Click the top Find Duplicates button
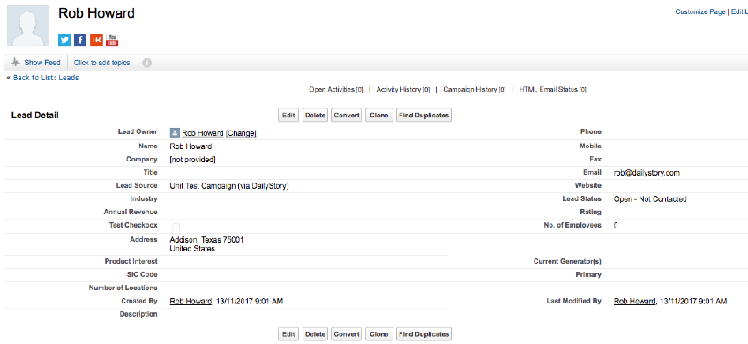748x344 pixels. [x=423, y=116]
